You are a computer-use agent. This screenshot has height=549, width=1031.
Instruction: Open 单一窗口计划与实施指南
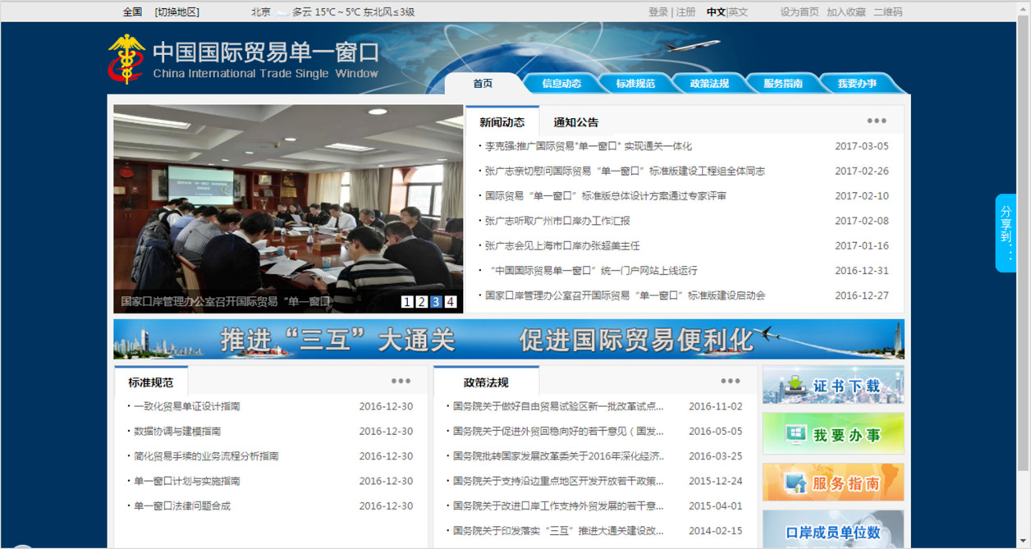pyautogui.click(x=187, y=481)
